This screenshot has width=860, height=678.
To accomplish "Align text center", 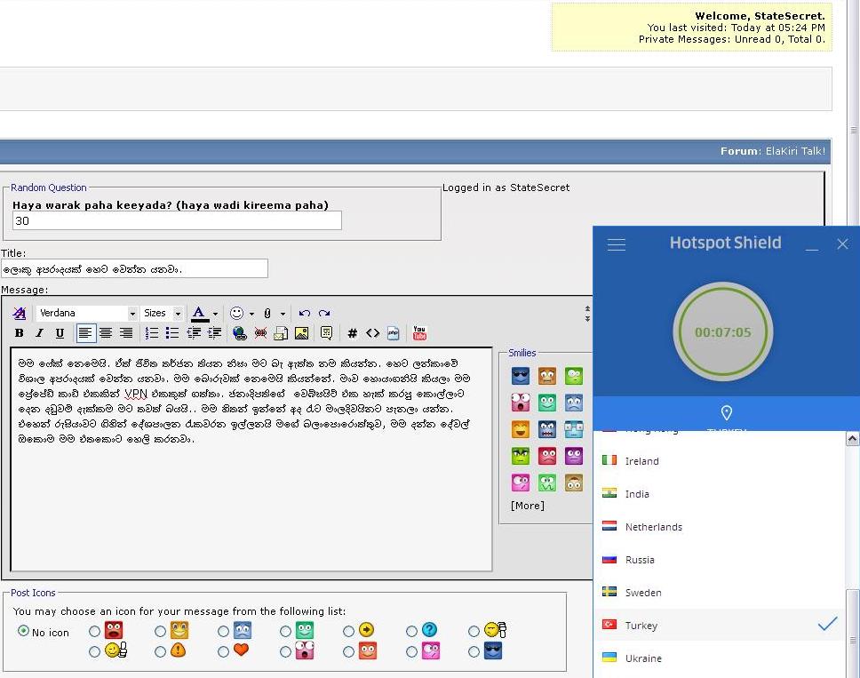I will 106,333.
